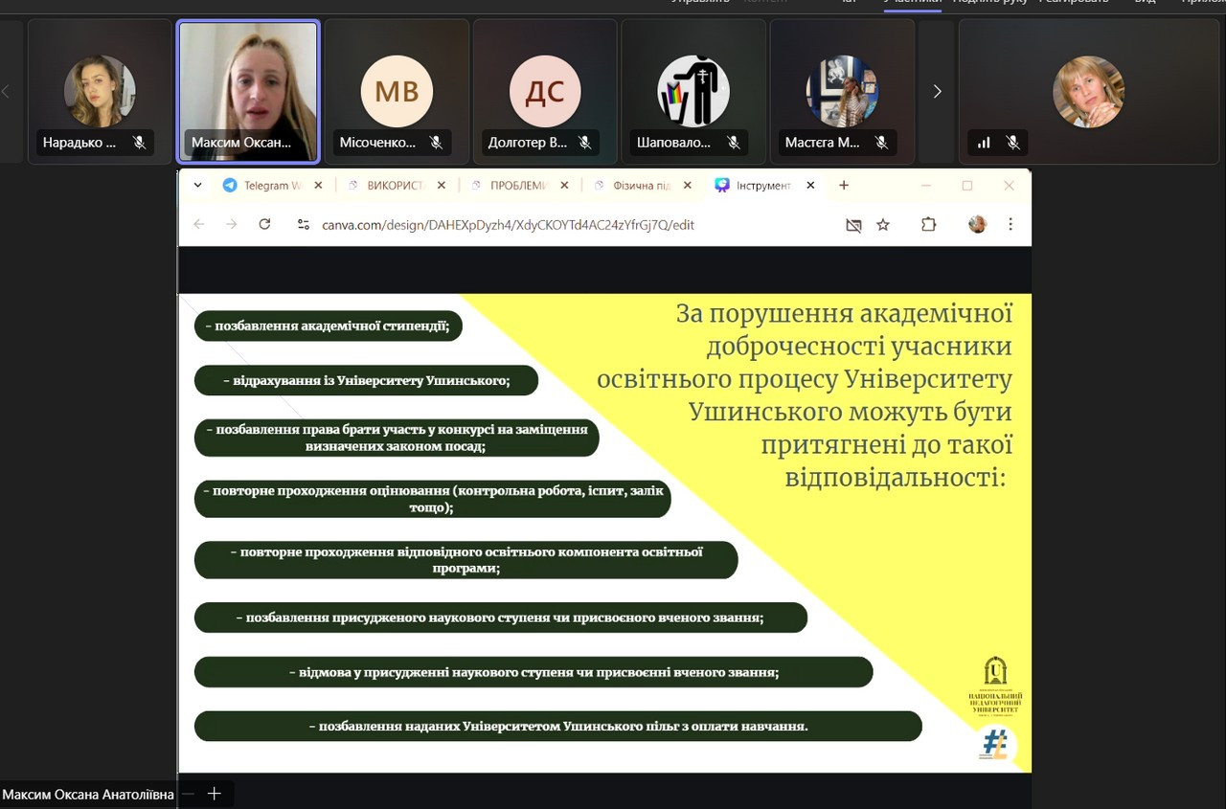Screen dimensions: 1226x809
Task: Bookmark this page with the star icon
Action: pyautogui.click(x=883, y=225)
